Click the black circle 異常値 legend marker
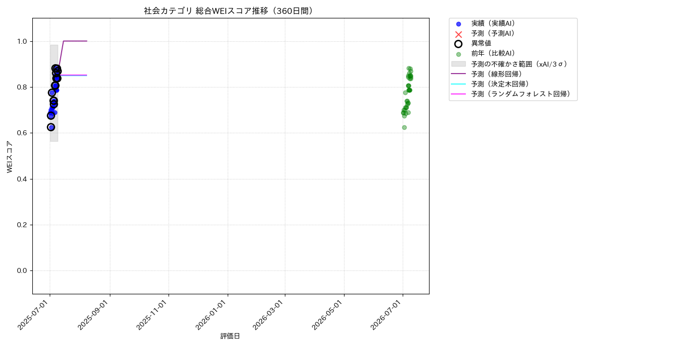The image size is (696, 348). pos(458,44)
